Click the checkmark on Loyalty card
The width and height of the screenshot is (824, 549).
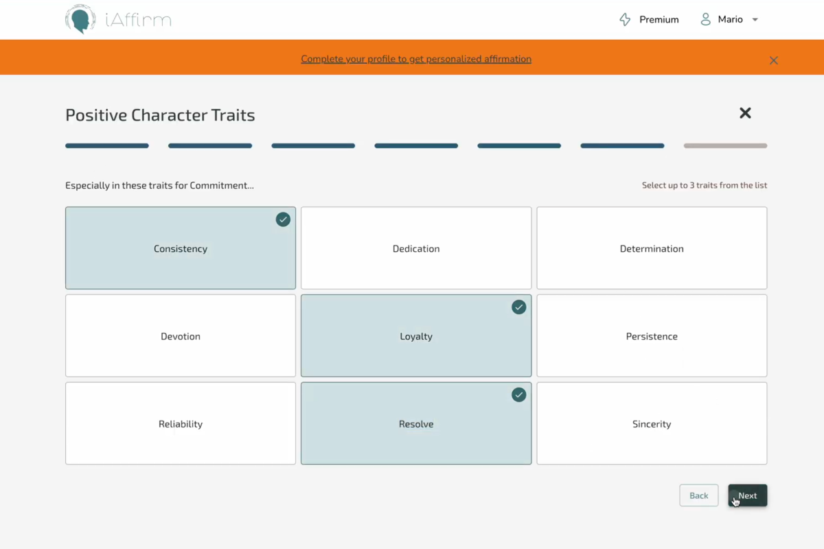tap(519, 307)
